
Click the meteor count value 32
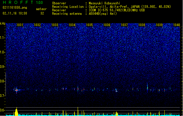tap(42, 13)
